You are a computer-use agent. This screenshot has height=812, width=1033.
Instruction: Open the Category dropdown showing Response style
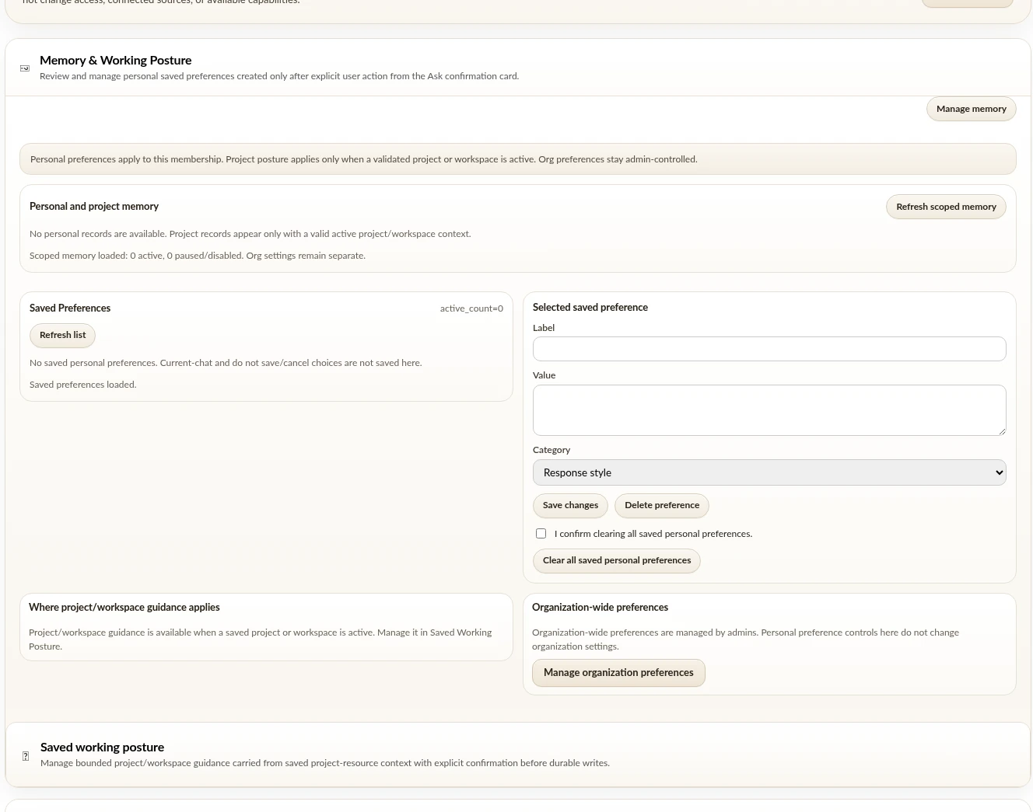[x=769, y=472]
